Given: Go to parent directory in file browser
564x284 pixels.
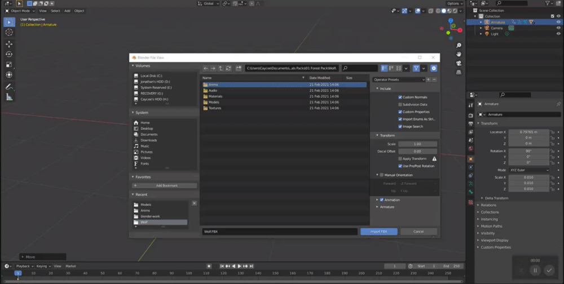Looking at the screenshot, I should 221,68.
